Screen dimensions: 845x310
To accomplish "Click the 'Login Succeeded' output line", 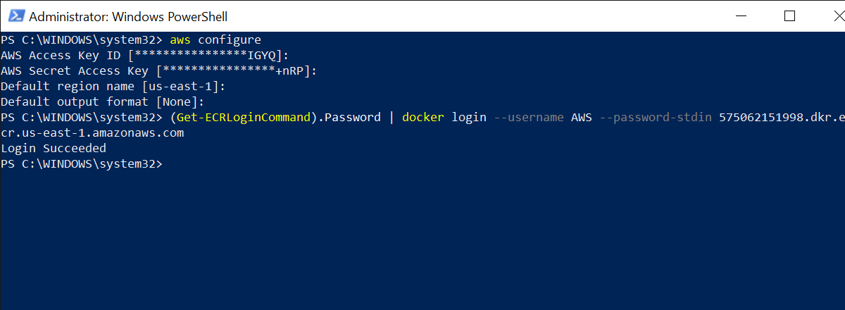I will (x=54, y=148).
